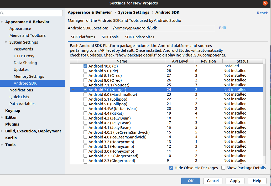Switch to SDK Platforms tab
Screen dimensions: 271x186
(x=83, y=37)
